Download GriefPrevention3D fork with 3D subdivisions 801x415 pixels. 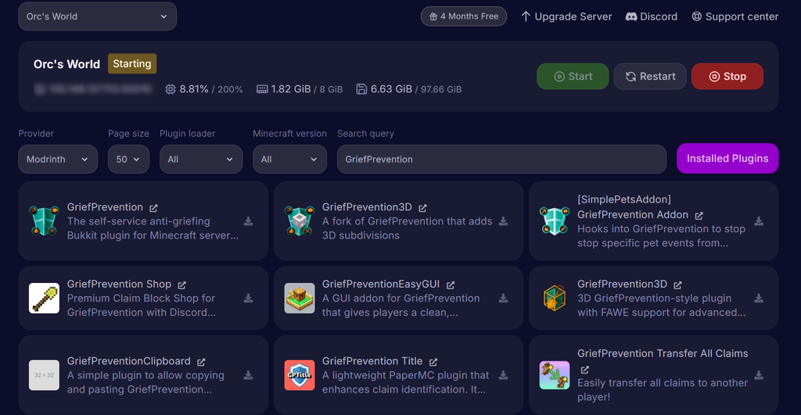(503, 221)
